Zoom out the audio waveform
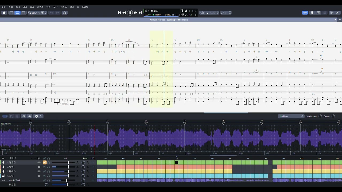The height and width of the screenshot is (192, 342). click(24, 116)
